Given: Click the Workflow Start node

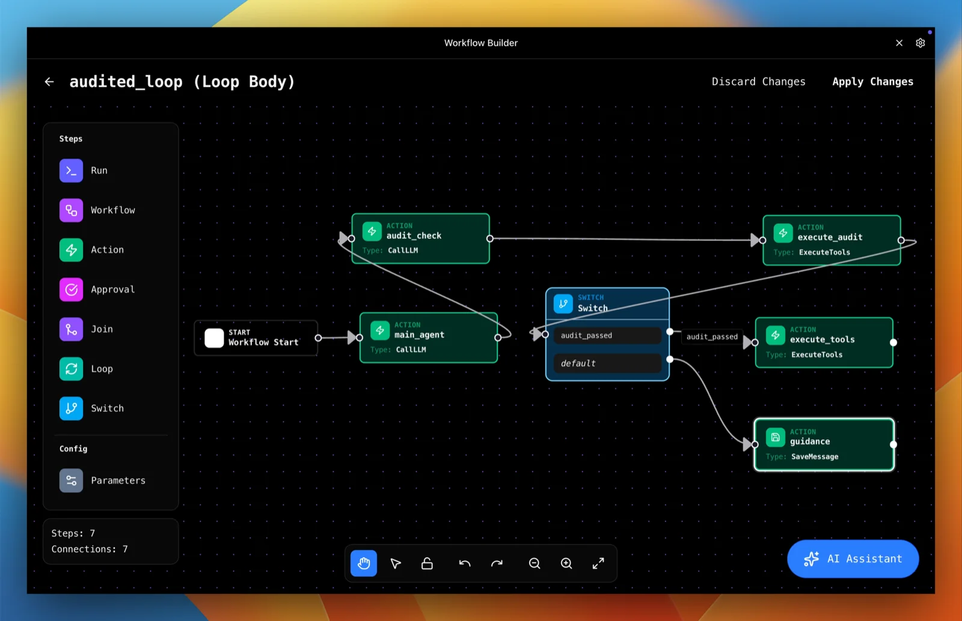Looking at the screenshot, I should pyautogui.click(x=256, y=338).
